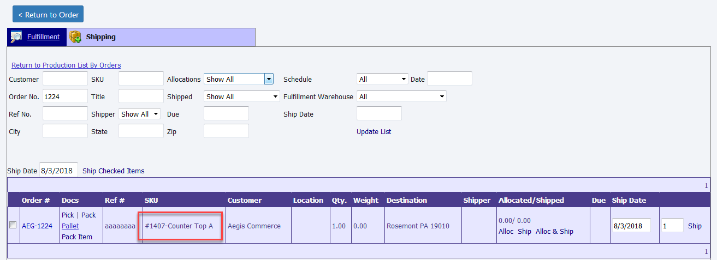Image resolution: width=717 pixels, height=260 pixels.
Task: Click the Update List link
Action: [x=374, y=132]
